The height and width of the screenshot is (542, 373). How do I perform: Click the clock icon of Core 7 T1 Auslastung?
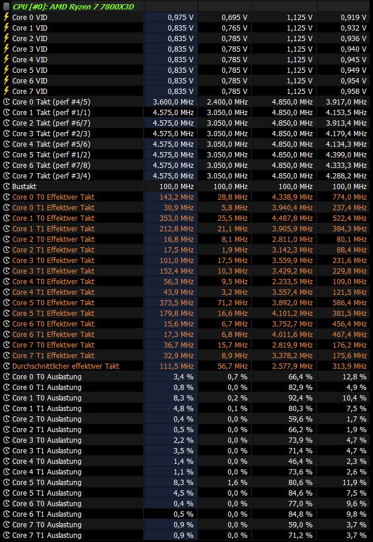(6, 536)
